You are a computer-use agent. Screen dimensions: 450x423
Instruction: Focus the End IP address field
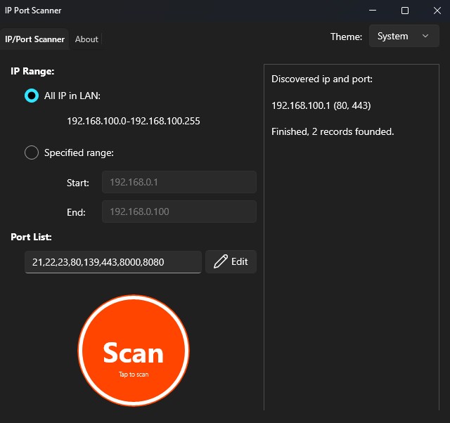click(x=179, y=211)
